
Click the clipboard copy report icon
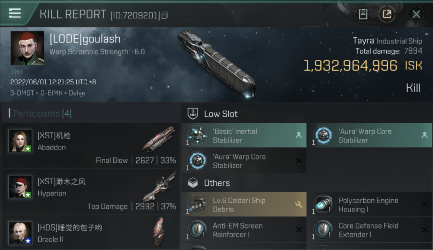pos(363,14)
